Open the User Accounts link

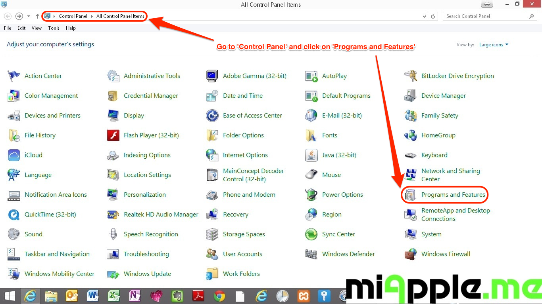(242, 254)
